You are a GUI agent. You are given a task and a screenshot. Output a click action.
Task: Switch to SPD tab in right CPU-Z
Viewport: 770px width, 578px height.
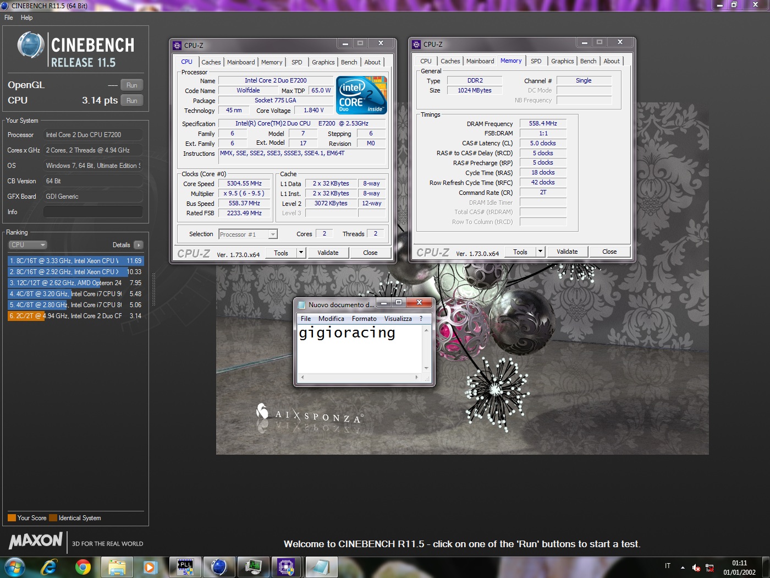pos(536,61)
